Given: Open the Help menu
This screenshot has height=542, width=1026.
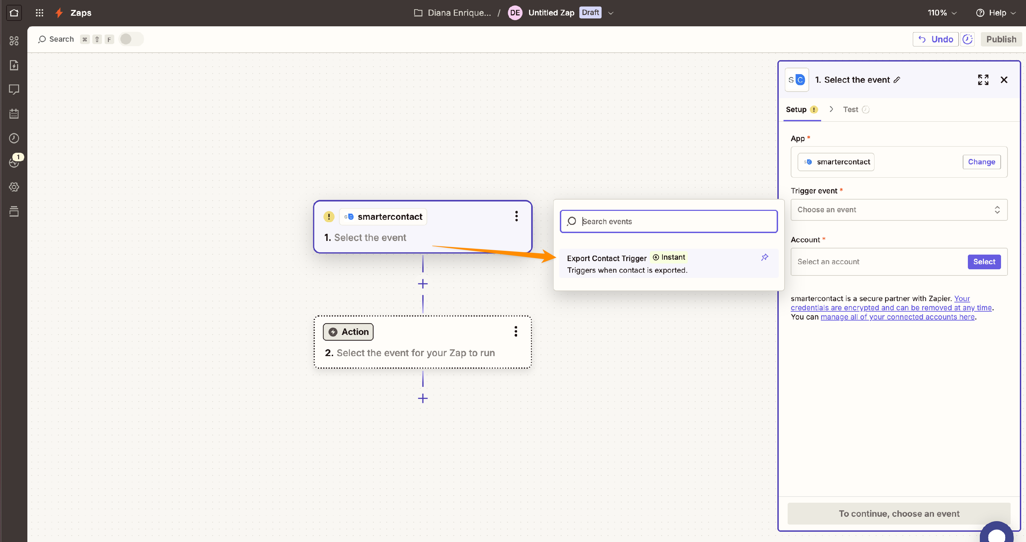Looking at the screenshot, I should (x=996, y=13).
